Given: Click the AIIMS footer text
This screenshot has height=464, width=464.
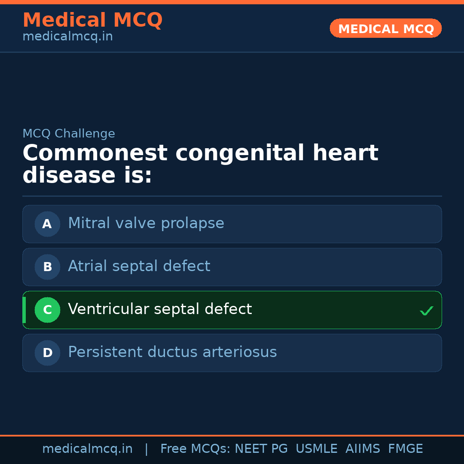Looking at the screenshot, I should click(363, 449).
